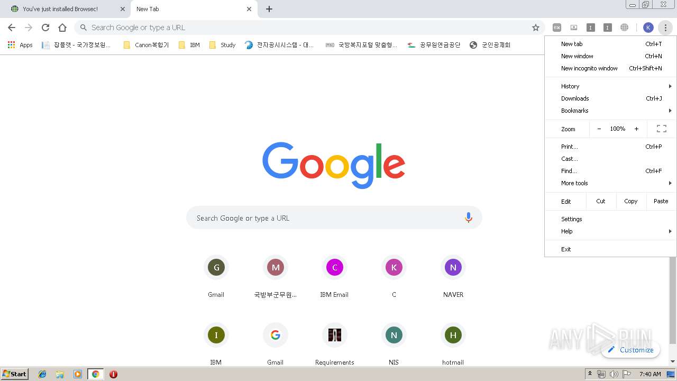Viewport: 677px width, 381px height.
Task: Go back using the back arrow
Action: pyautogui.click(x=12, y=28)
